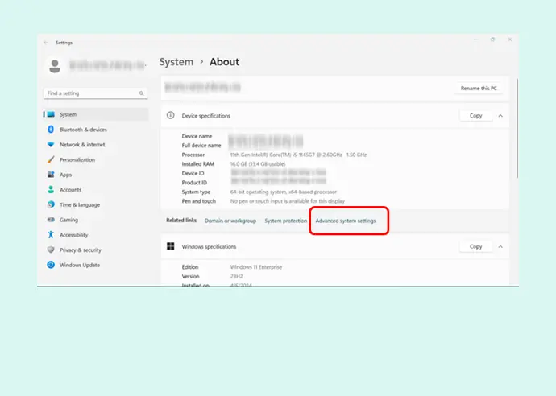Click the Personalization paintbrush icon
556x396 pixels.
[x=51, y=159]
